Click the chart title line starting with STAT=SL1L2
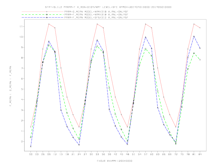Viewport: 218px width, 168px height. pyautogui.click(x=108, y=7)
